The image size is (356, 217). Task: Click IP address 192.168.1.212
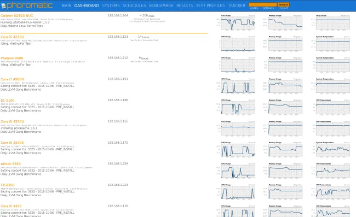coord(118,58)
